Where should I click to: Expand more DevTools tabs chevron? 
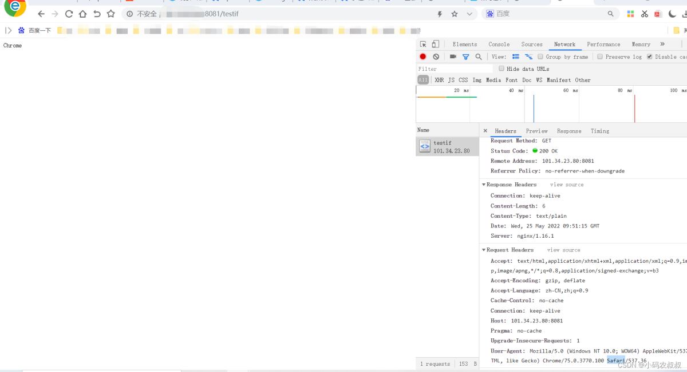coord(662,44)
